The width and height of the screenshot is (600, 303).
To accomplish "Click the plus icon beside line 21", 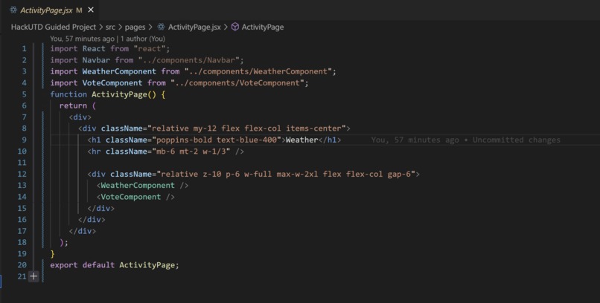I will [x=33, y=276].
